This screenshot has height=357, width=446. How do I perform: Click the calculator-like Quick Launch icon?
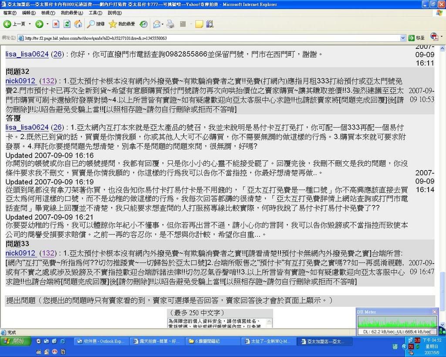coord(63,352)
